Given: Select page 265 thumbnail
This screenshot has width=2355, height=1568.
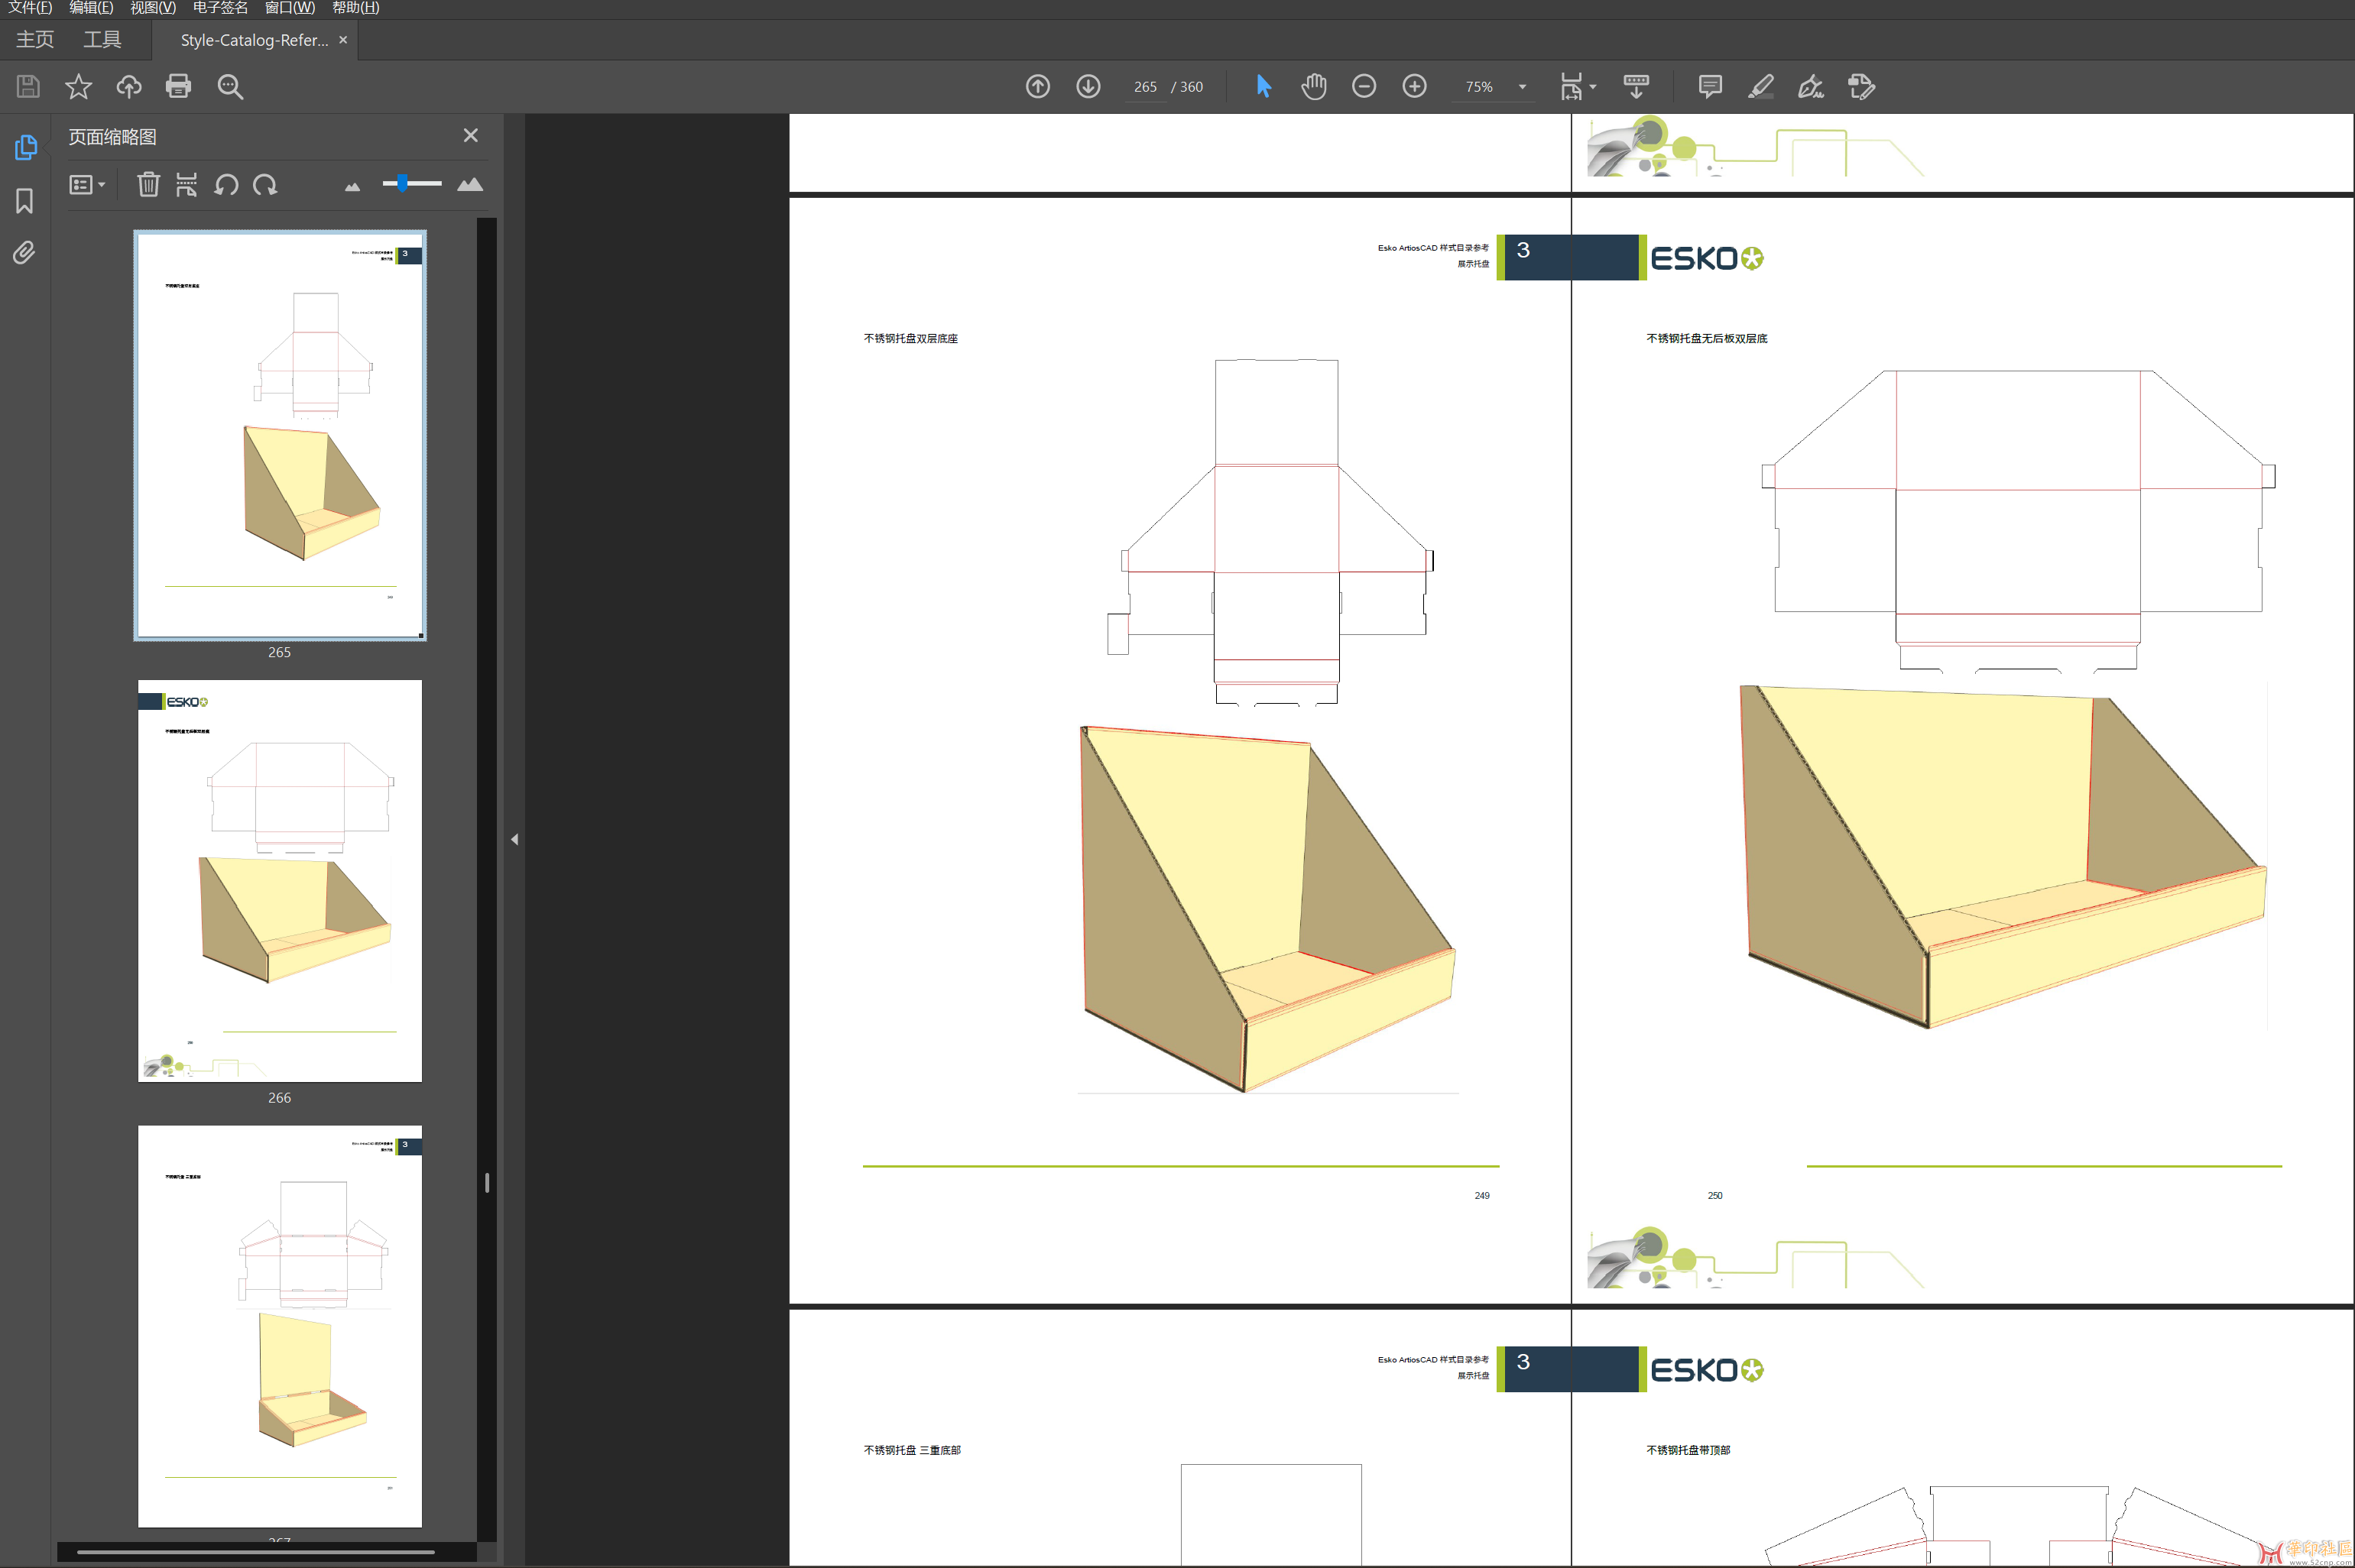Looking at the screenshot, I should coord(280,436).
